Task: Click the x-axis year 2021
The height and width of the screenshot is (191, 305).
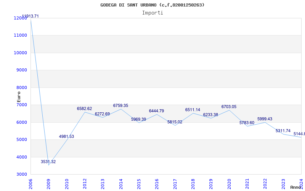Action: (247, 184)
